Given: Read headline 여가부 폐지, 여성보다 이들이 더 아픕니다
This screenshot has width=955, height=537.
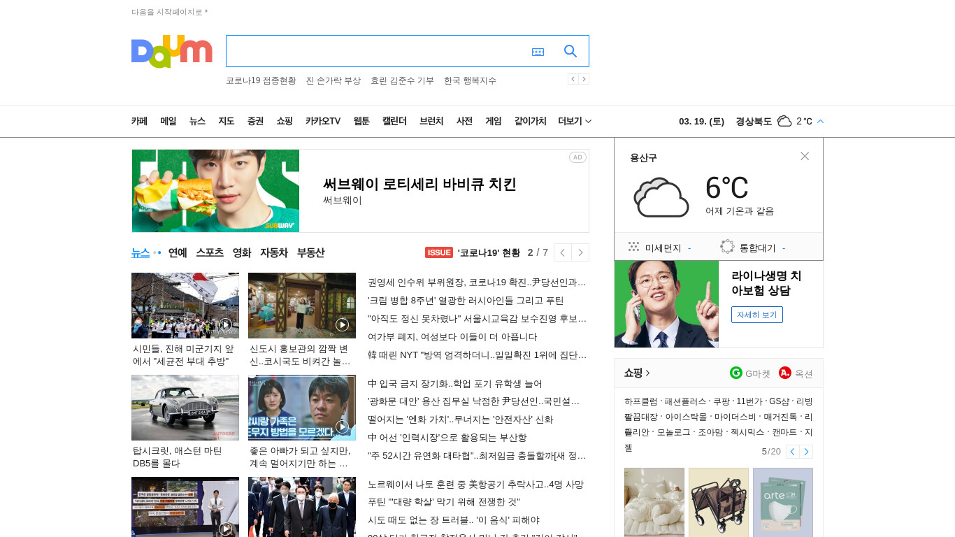Looking at the screenshot, I should coord(452,337).
